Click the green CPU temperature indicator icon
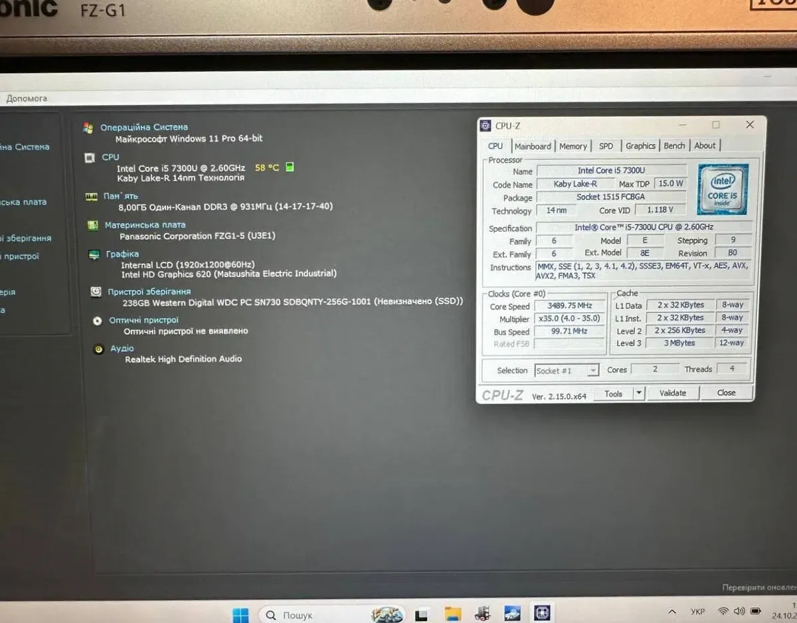The height and width of the screenshot is (623, 797). [290, 167]
